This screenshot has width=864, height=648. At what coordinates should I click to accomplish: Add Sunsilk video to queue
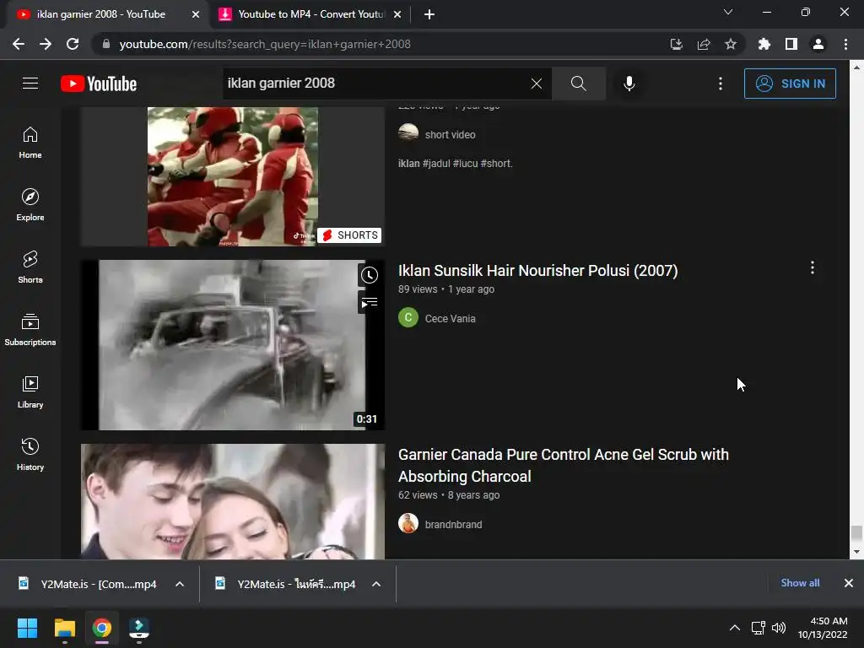pyautogui.click(x=370, y=303)
